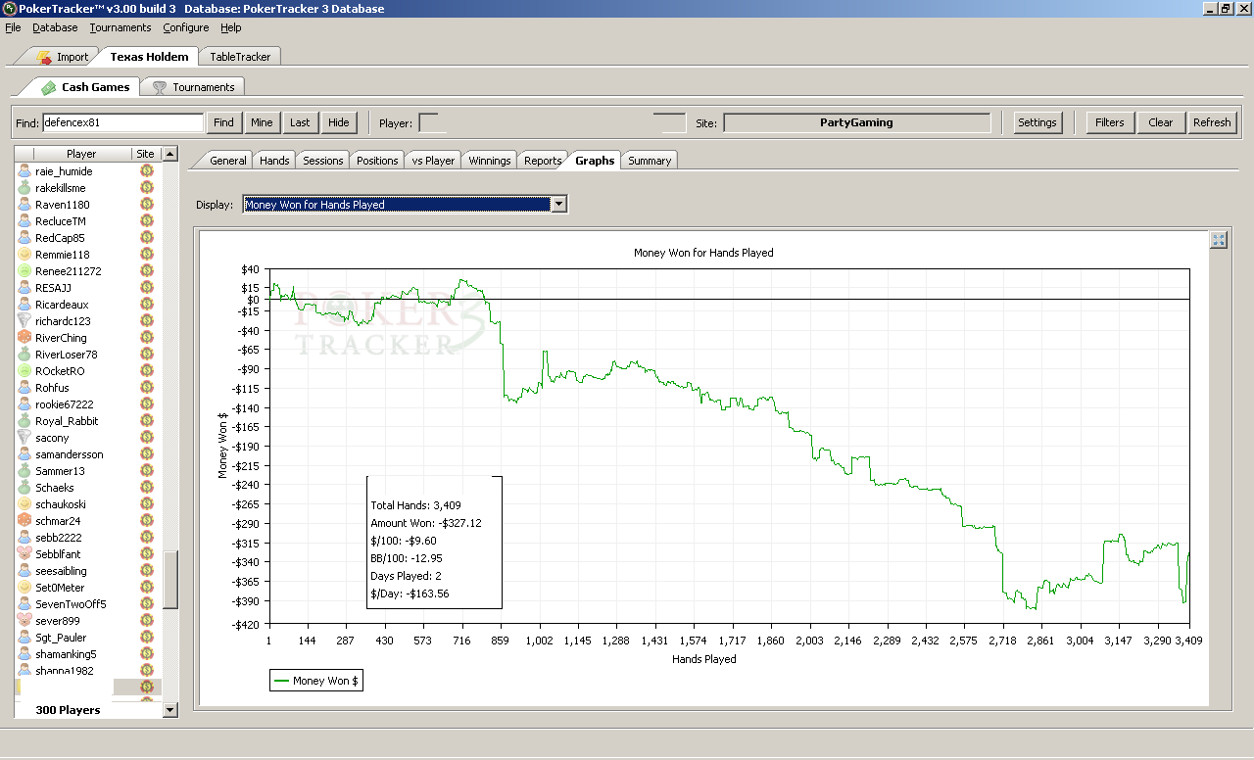Click the player icon beside raie_humide
The height and width of the screenshot is (760, 1254).
[24, 171]
